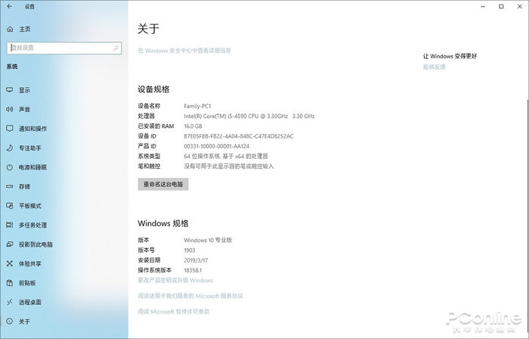Click 重命名这台电脑 button
The image size is (529, 339).
pos(163,185)
